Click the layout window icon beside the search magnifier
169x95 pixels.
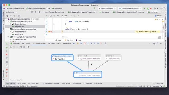[x=161, y=8]
